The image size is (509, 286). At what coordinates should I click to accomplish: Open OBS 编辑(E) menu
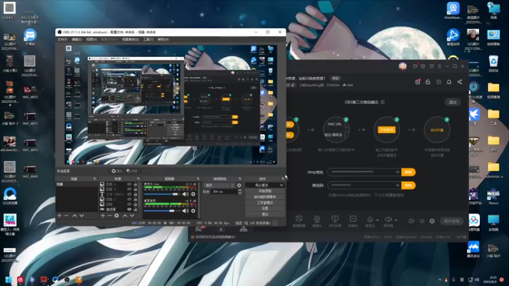tap(76, 39)
